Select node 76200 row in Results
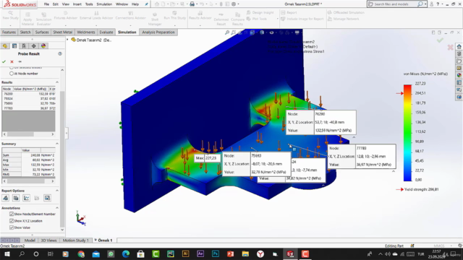 (29, 94)
